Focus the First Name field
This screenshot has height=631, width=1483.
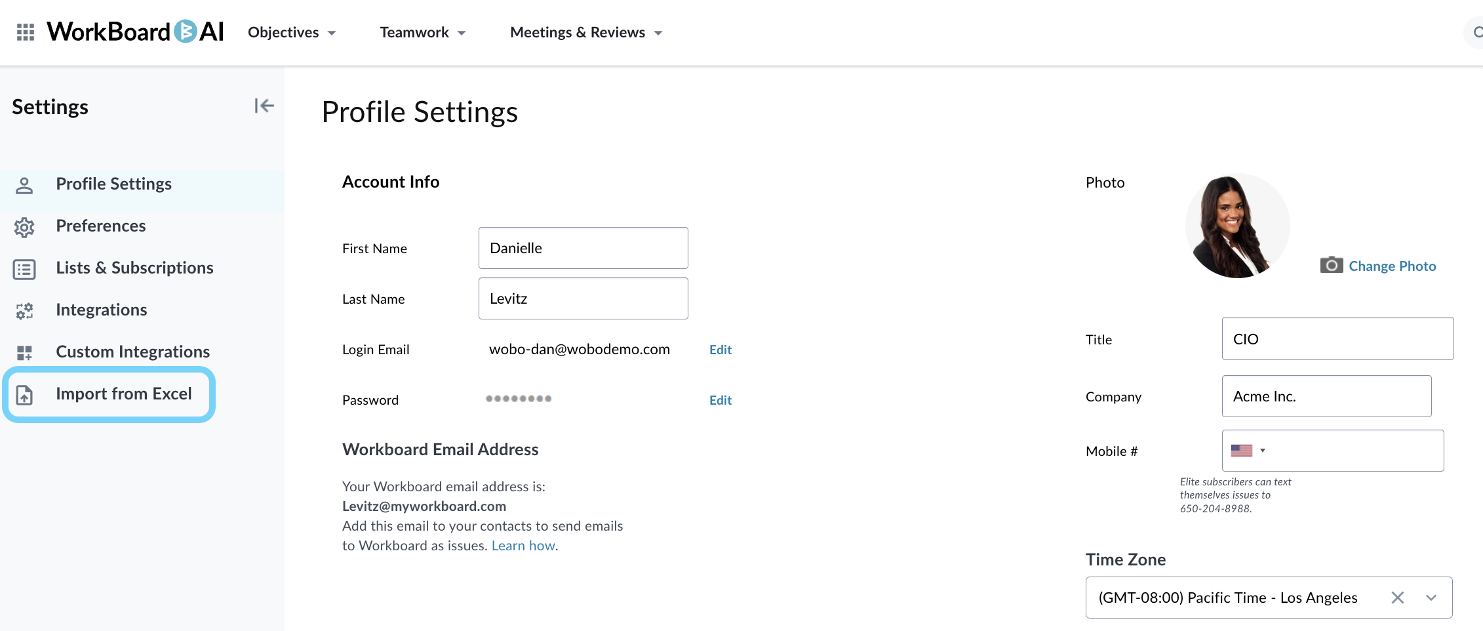point(583,248)
